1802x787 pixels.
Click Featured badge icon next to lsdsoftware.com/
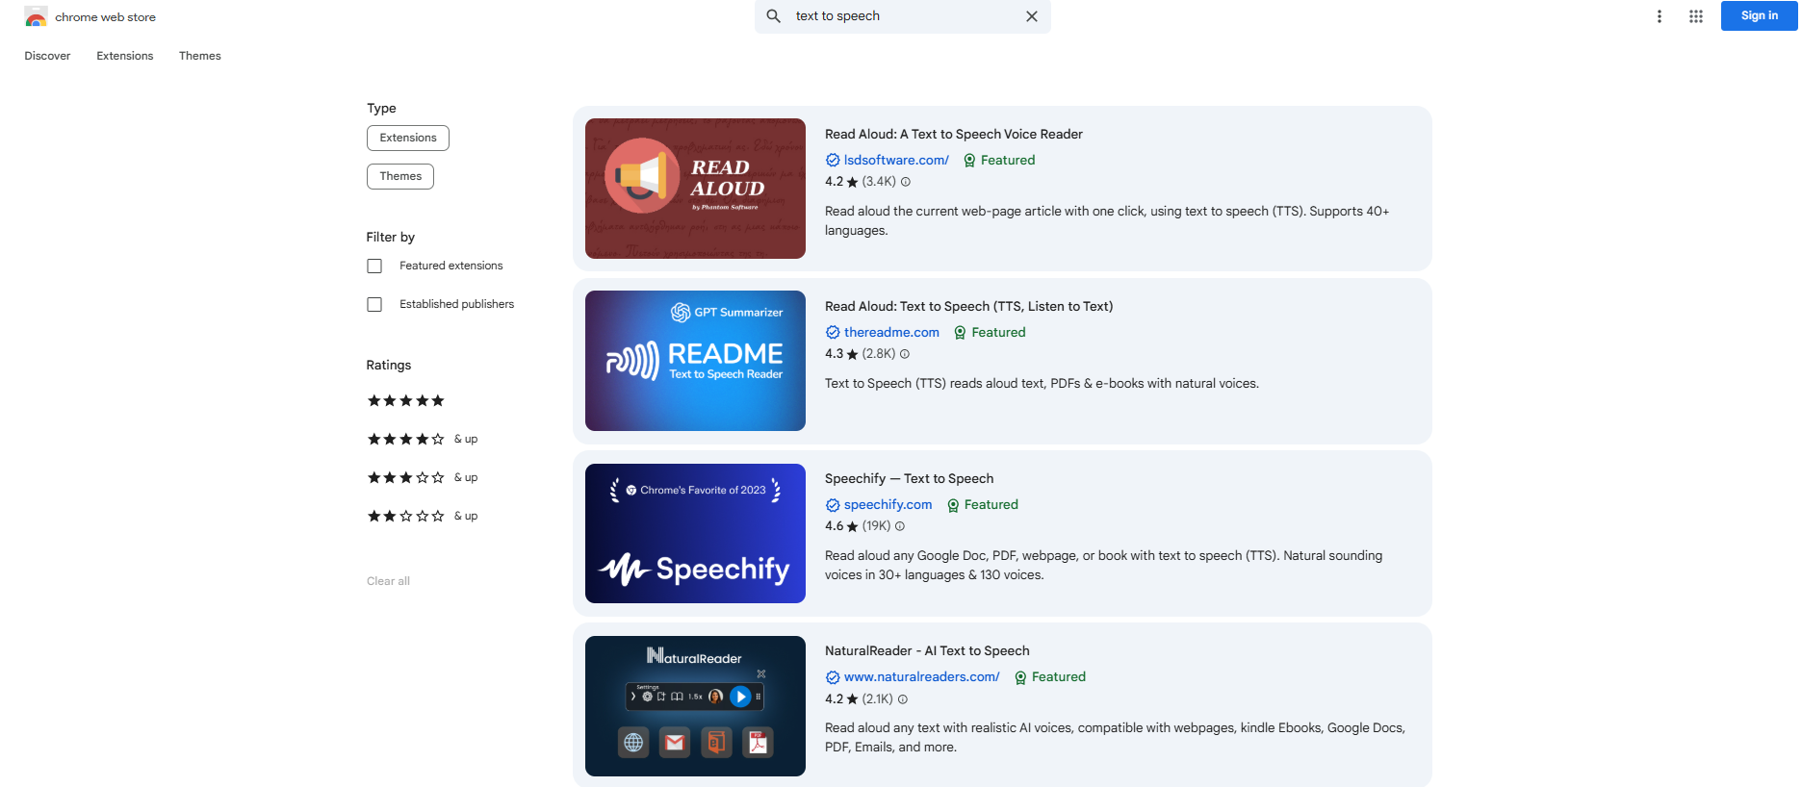[969, 161]
